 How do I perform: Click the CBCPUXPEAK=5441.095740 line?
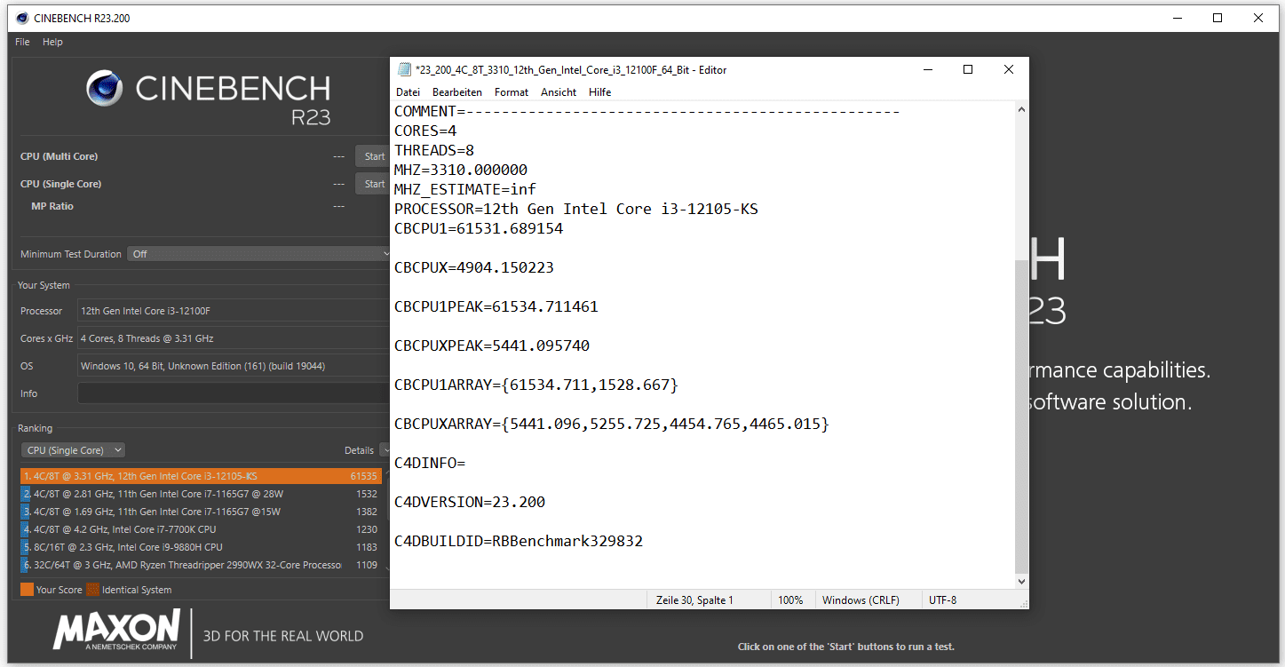(x=492, y=345)
